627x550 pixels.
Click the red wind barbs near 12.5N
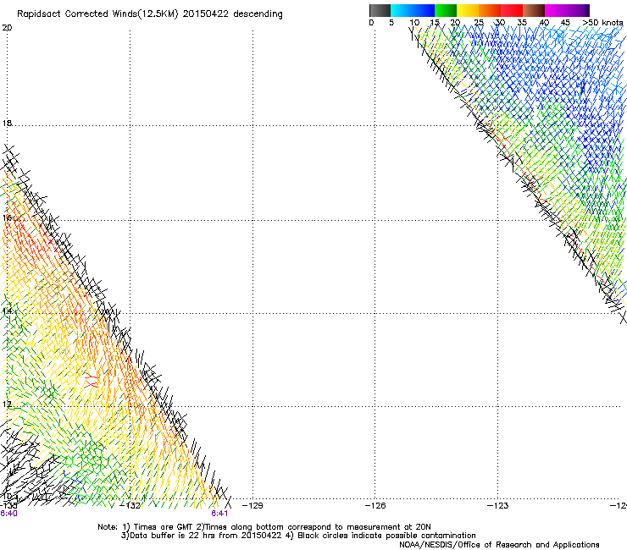(x=92, y=380)
